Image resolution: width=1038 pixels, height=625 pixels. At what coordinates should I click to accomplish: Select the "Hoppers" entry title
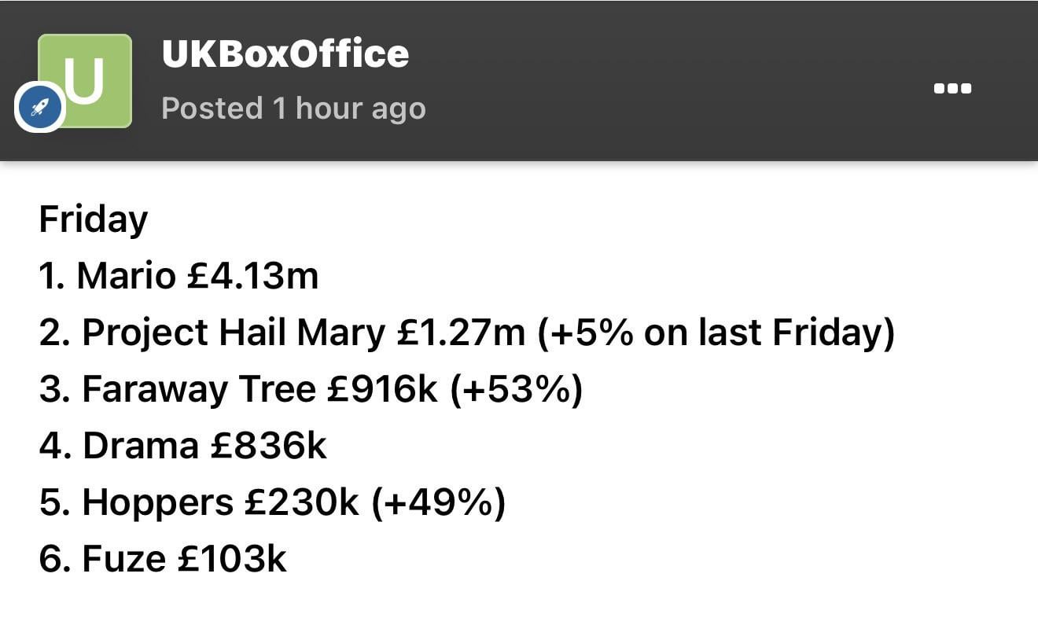pyautogui.click(x=157, y=503)
